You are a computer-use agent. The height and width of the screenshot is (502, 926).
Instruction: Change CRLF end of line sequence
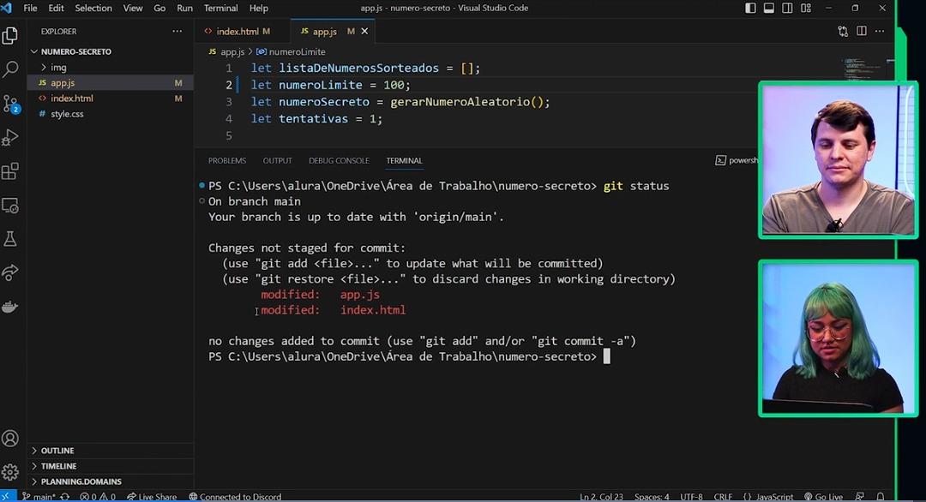[x=723, y=497]
